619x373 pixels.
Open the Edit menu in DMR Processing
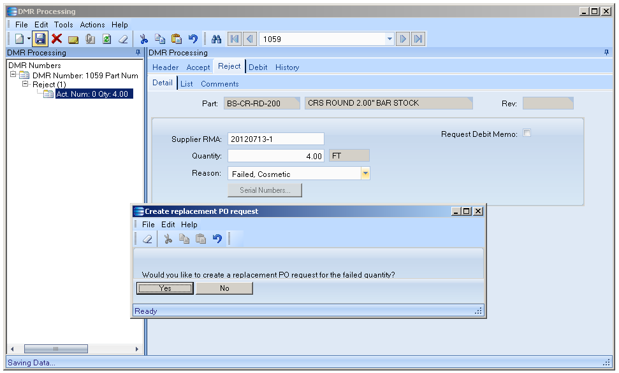coord(41,24)
